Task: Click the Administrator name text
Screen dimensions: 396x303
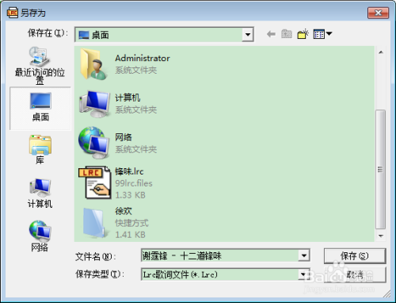Action: coord(143,58)
